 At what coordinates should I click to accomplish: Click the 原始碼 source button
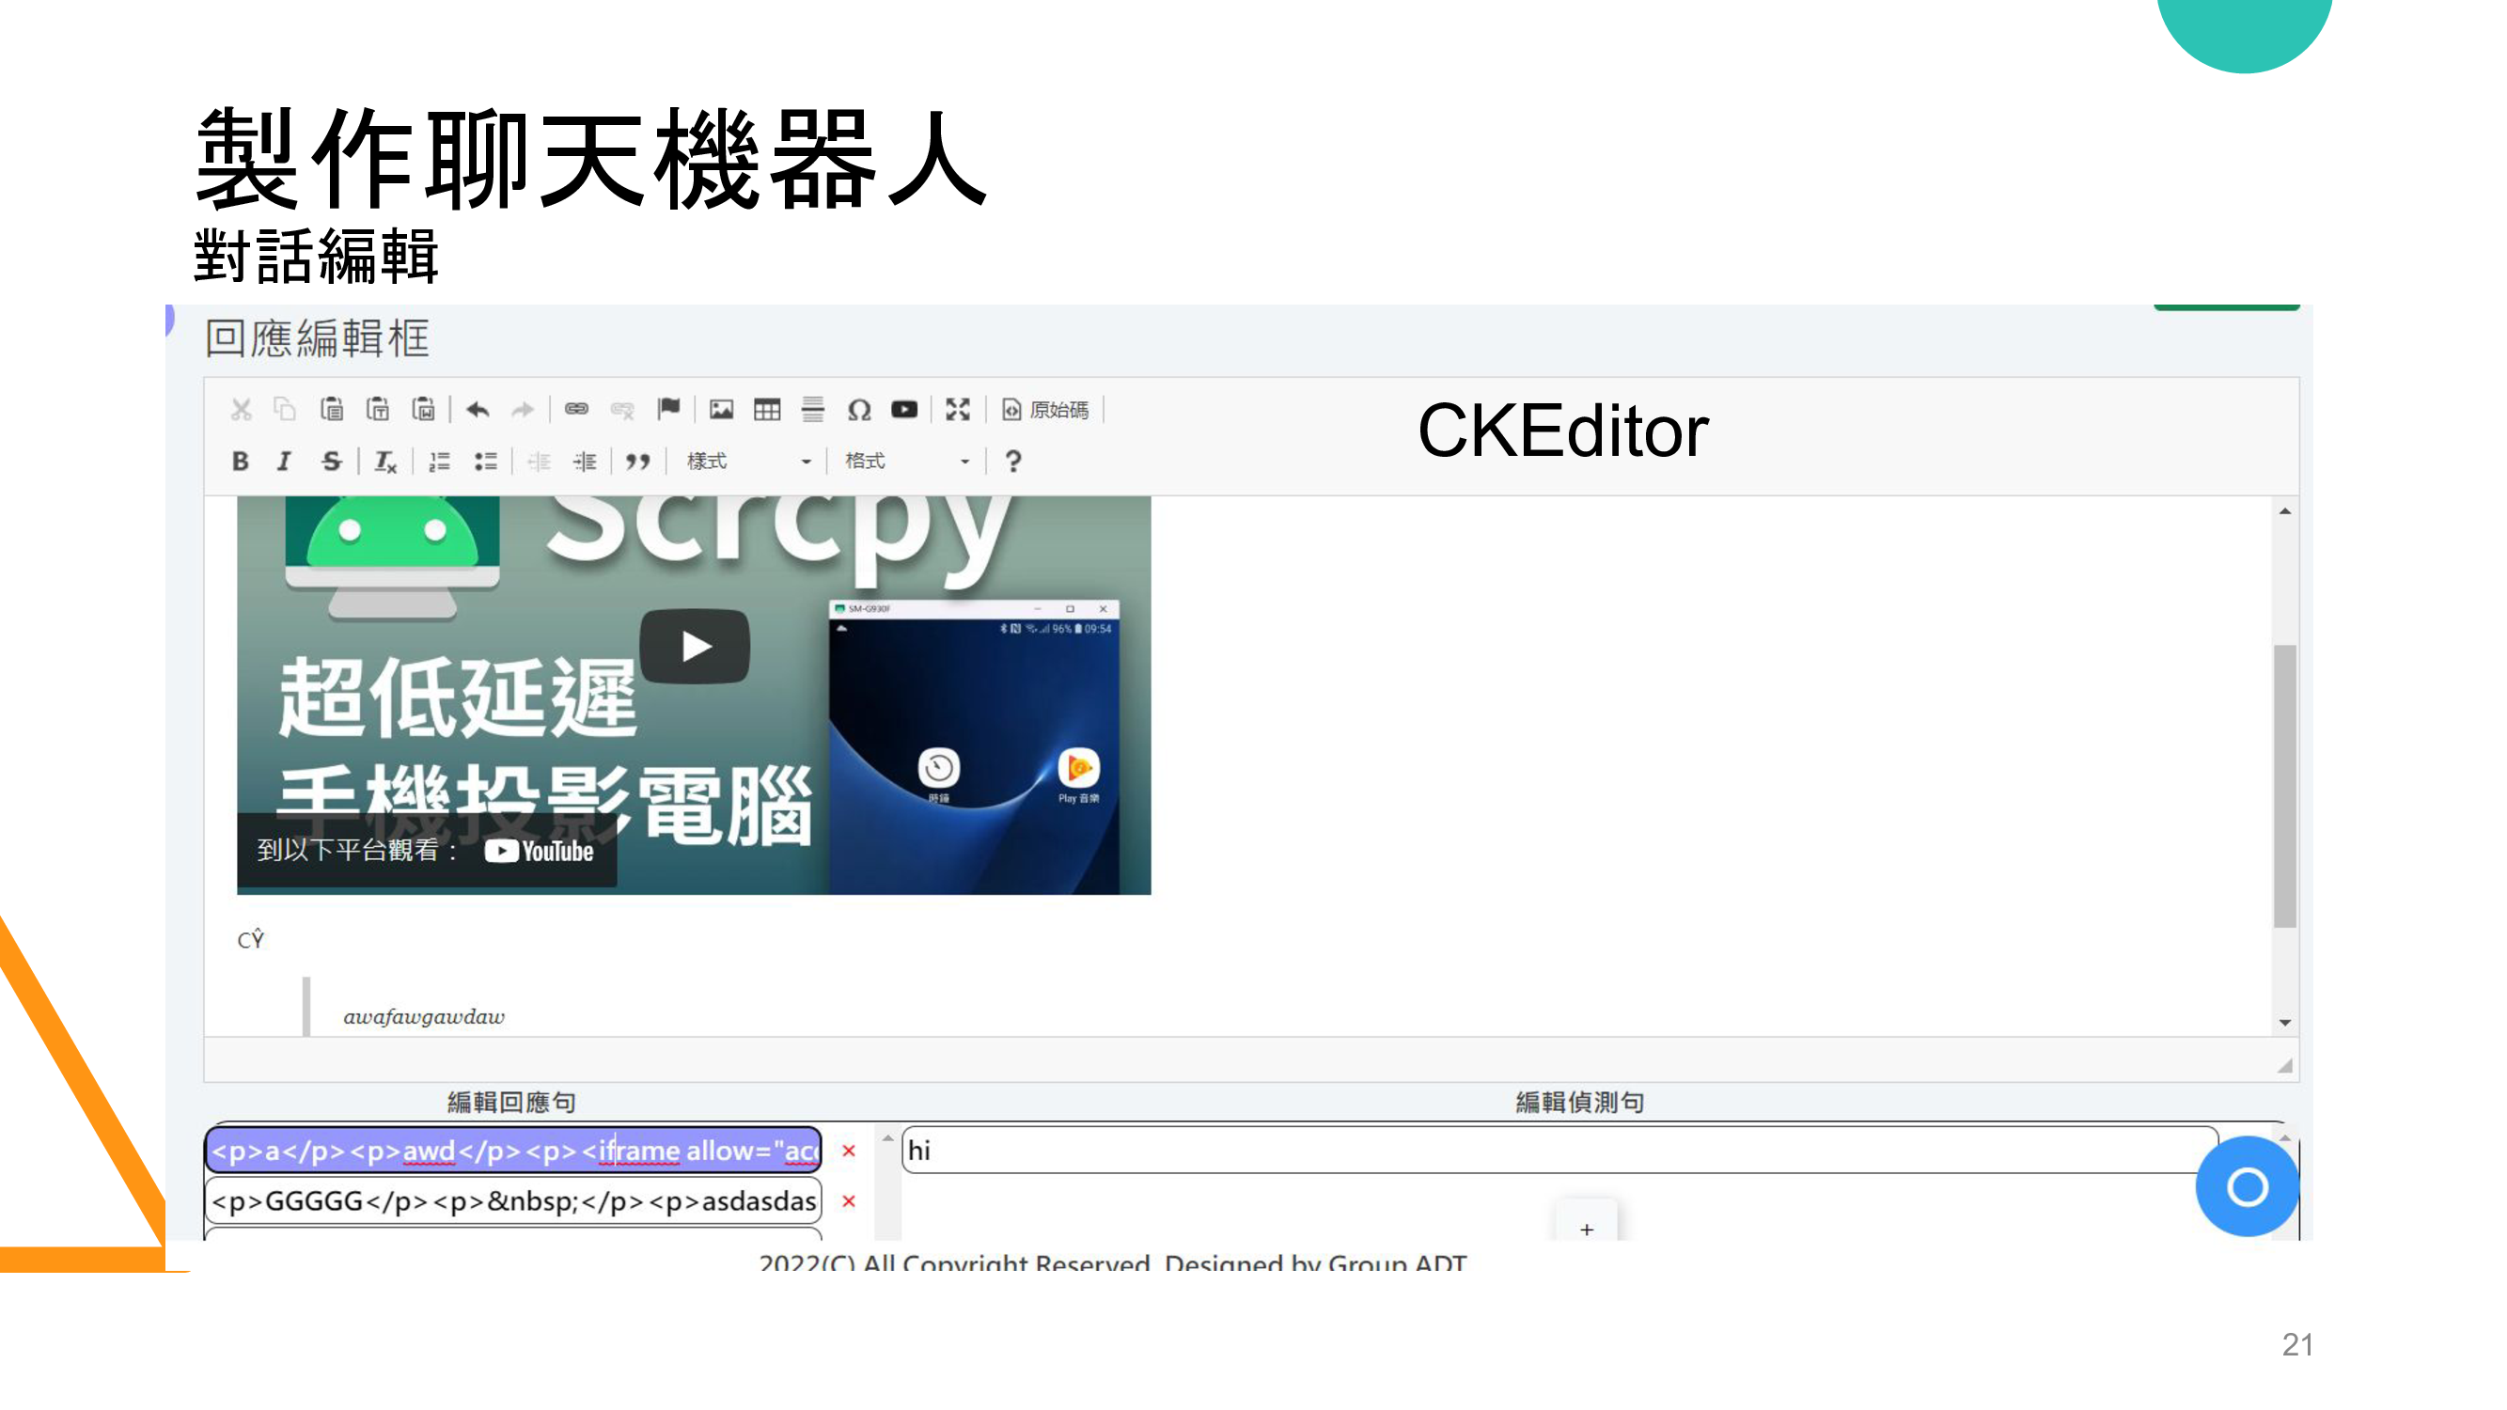click(1046, 410)
